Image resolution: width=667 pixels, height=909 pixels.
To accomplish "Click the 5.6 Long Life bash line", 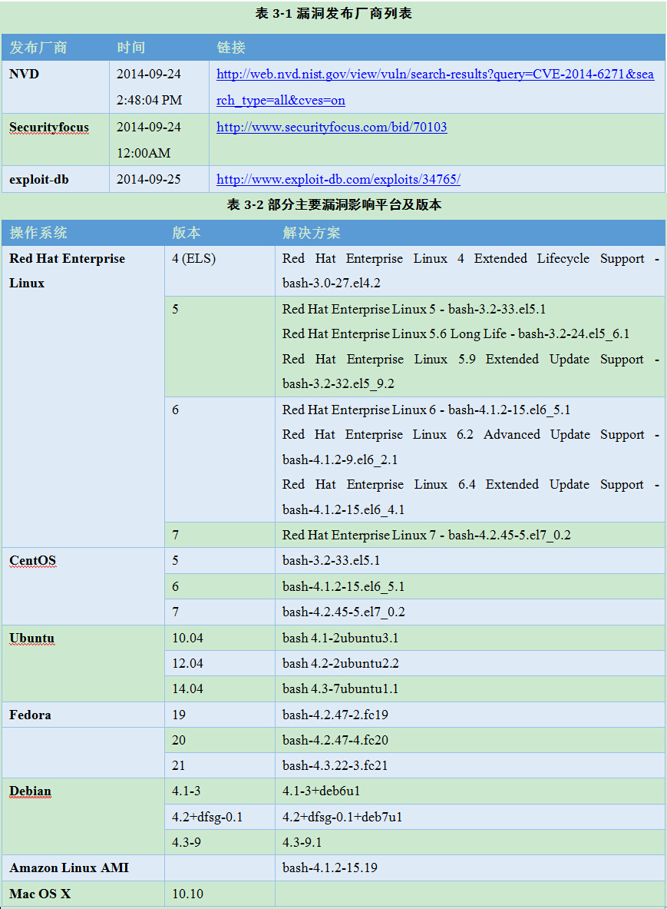I will (456, 334).
